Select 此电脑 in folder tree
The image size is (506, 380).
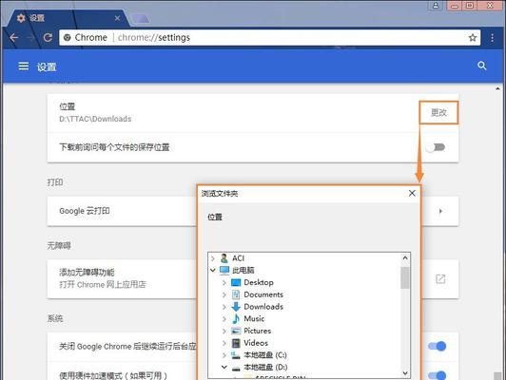click(237, 270)
